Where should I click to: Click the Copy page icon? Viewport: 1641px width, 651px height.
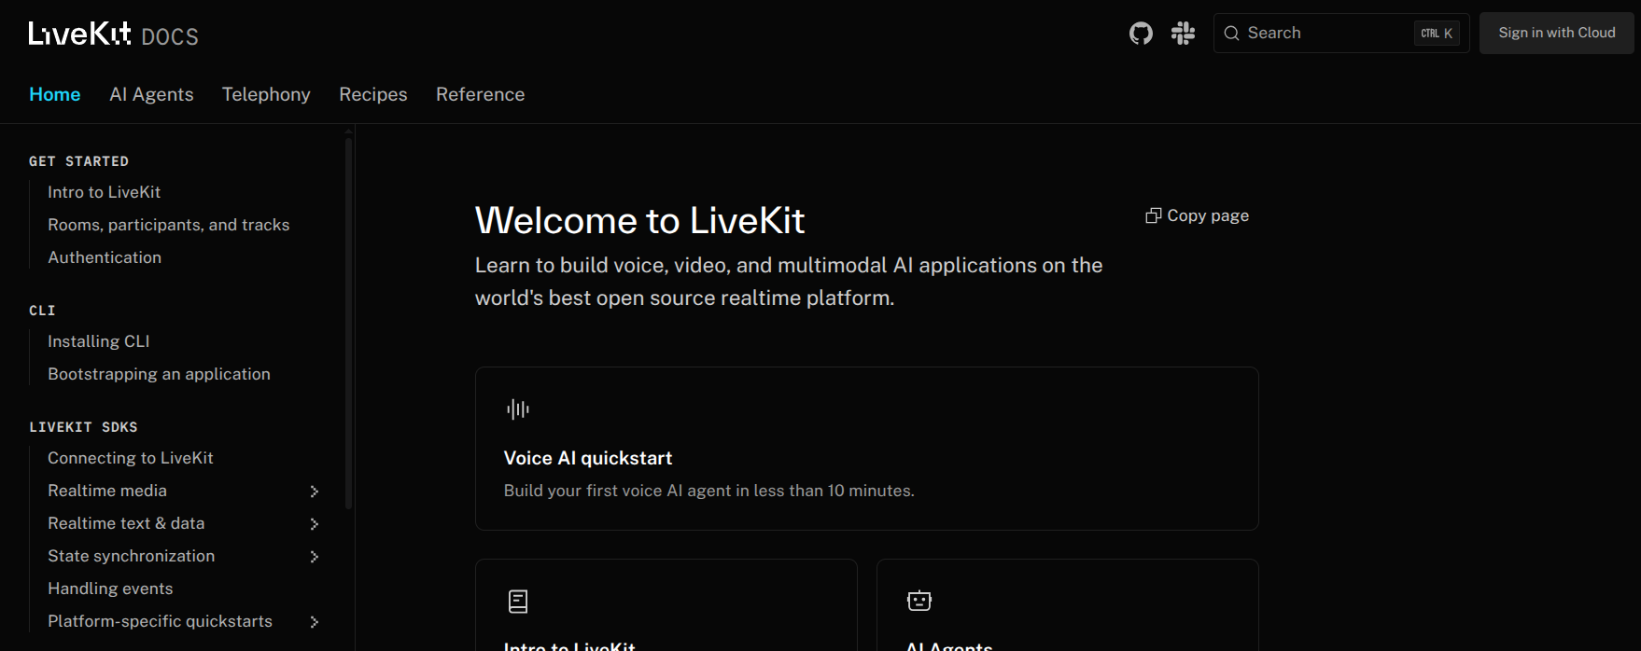coord(1154,215)
